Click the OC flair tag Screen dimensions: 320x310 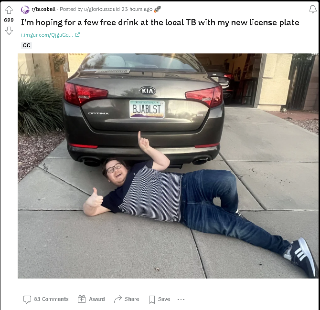click(x=27, y=45)
